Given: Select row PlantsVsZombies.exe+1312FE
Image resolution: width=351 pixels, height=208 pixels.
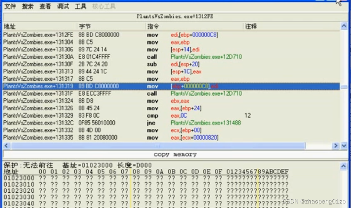Looking at the screenshot, I should click(171, 35).
